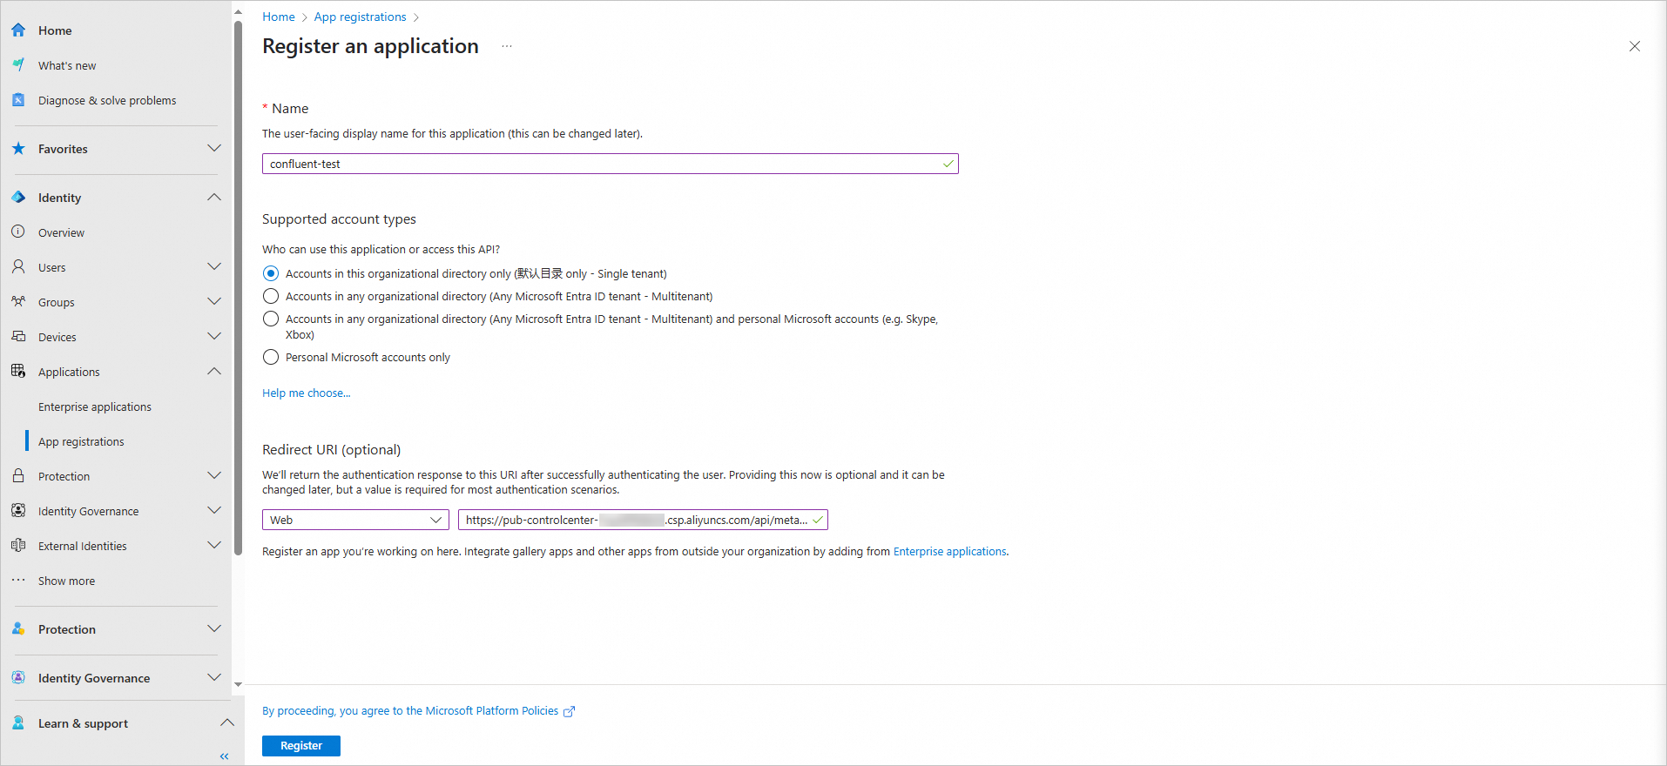Select single tenant organizational directory option
Image resolution: width=1667 pixels, height=766 pixels.
(271, 273)
